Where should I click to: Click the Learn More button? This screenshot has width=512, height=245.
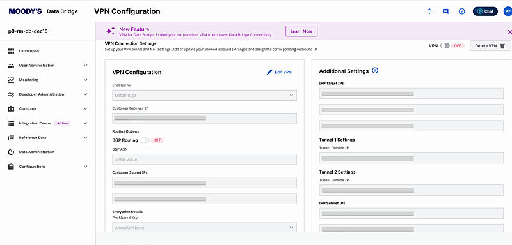click(x=301, y=31)
